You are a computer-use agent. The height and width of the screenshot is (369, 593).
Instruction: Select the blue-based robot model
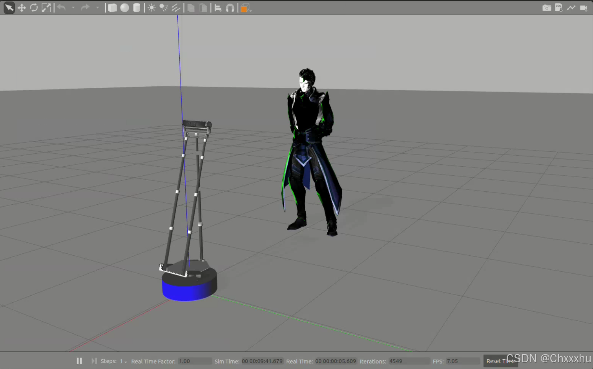tap(189, 284)
